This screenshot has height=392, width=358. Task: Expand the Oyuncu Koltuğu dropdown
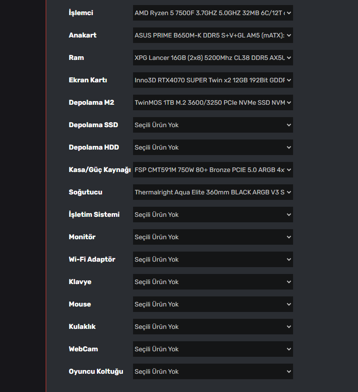coord(213,371)
